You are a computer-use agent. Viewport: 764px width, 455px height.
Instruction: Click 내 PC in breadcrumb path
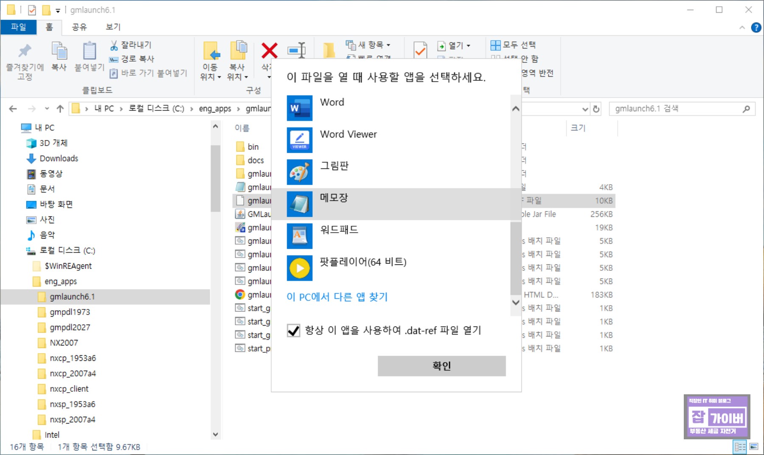tap(104, 109)
